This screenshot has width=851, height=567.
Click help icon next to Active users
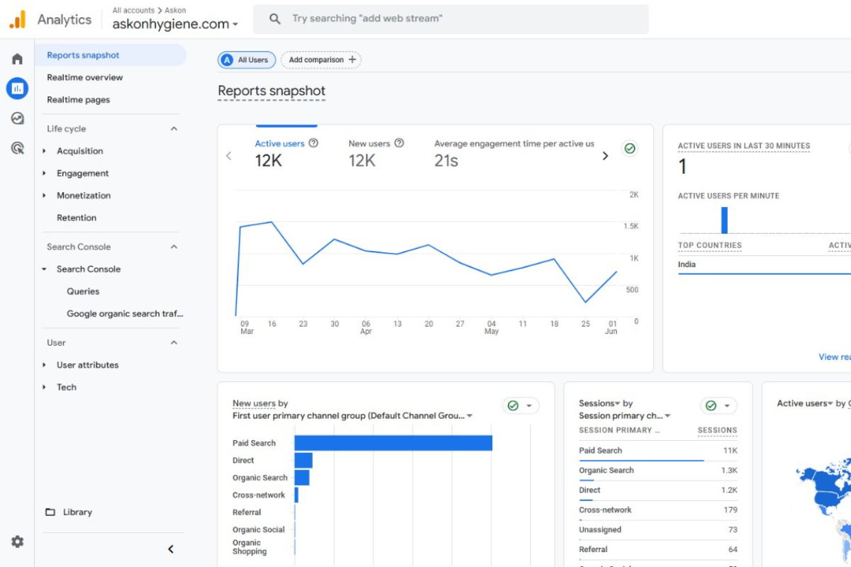(x=313, y=143)
